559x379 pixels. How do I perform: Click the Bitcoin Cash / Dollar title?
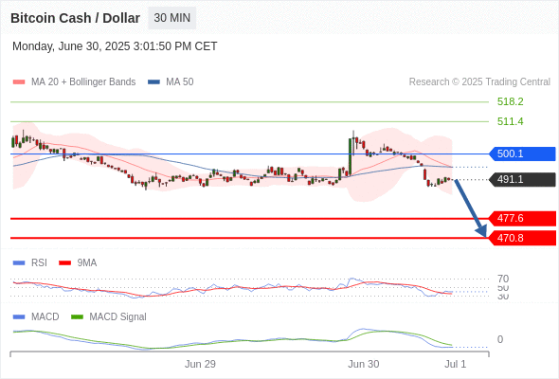pyautogui.click(x=75, y=18)
